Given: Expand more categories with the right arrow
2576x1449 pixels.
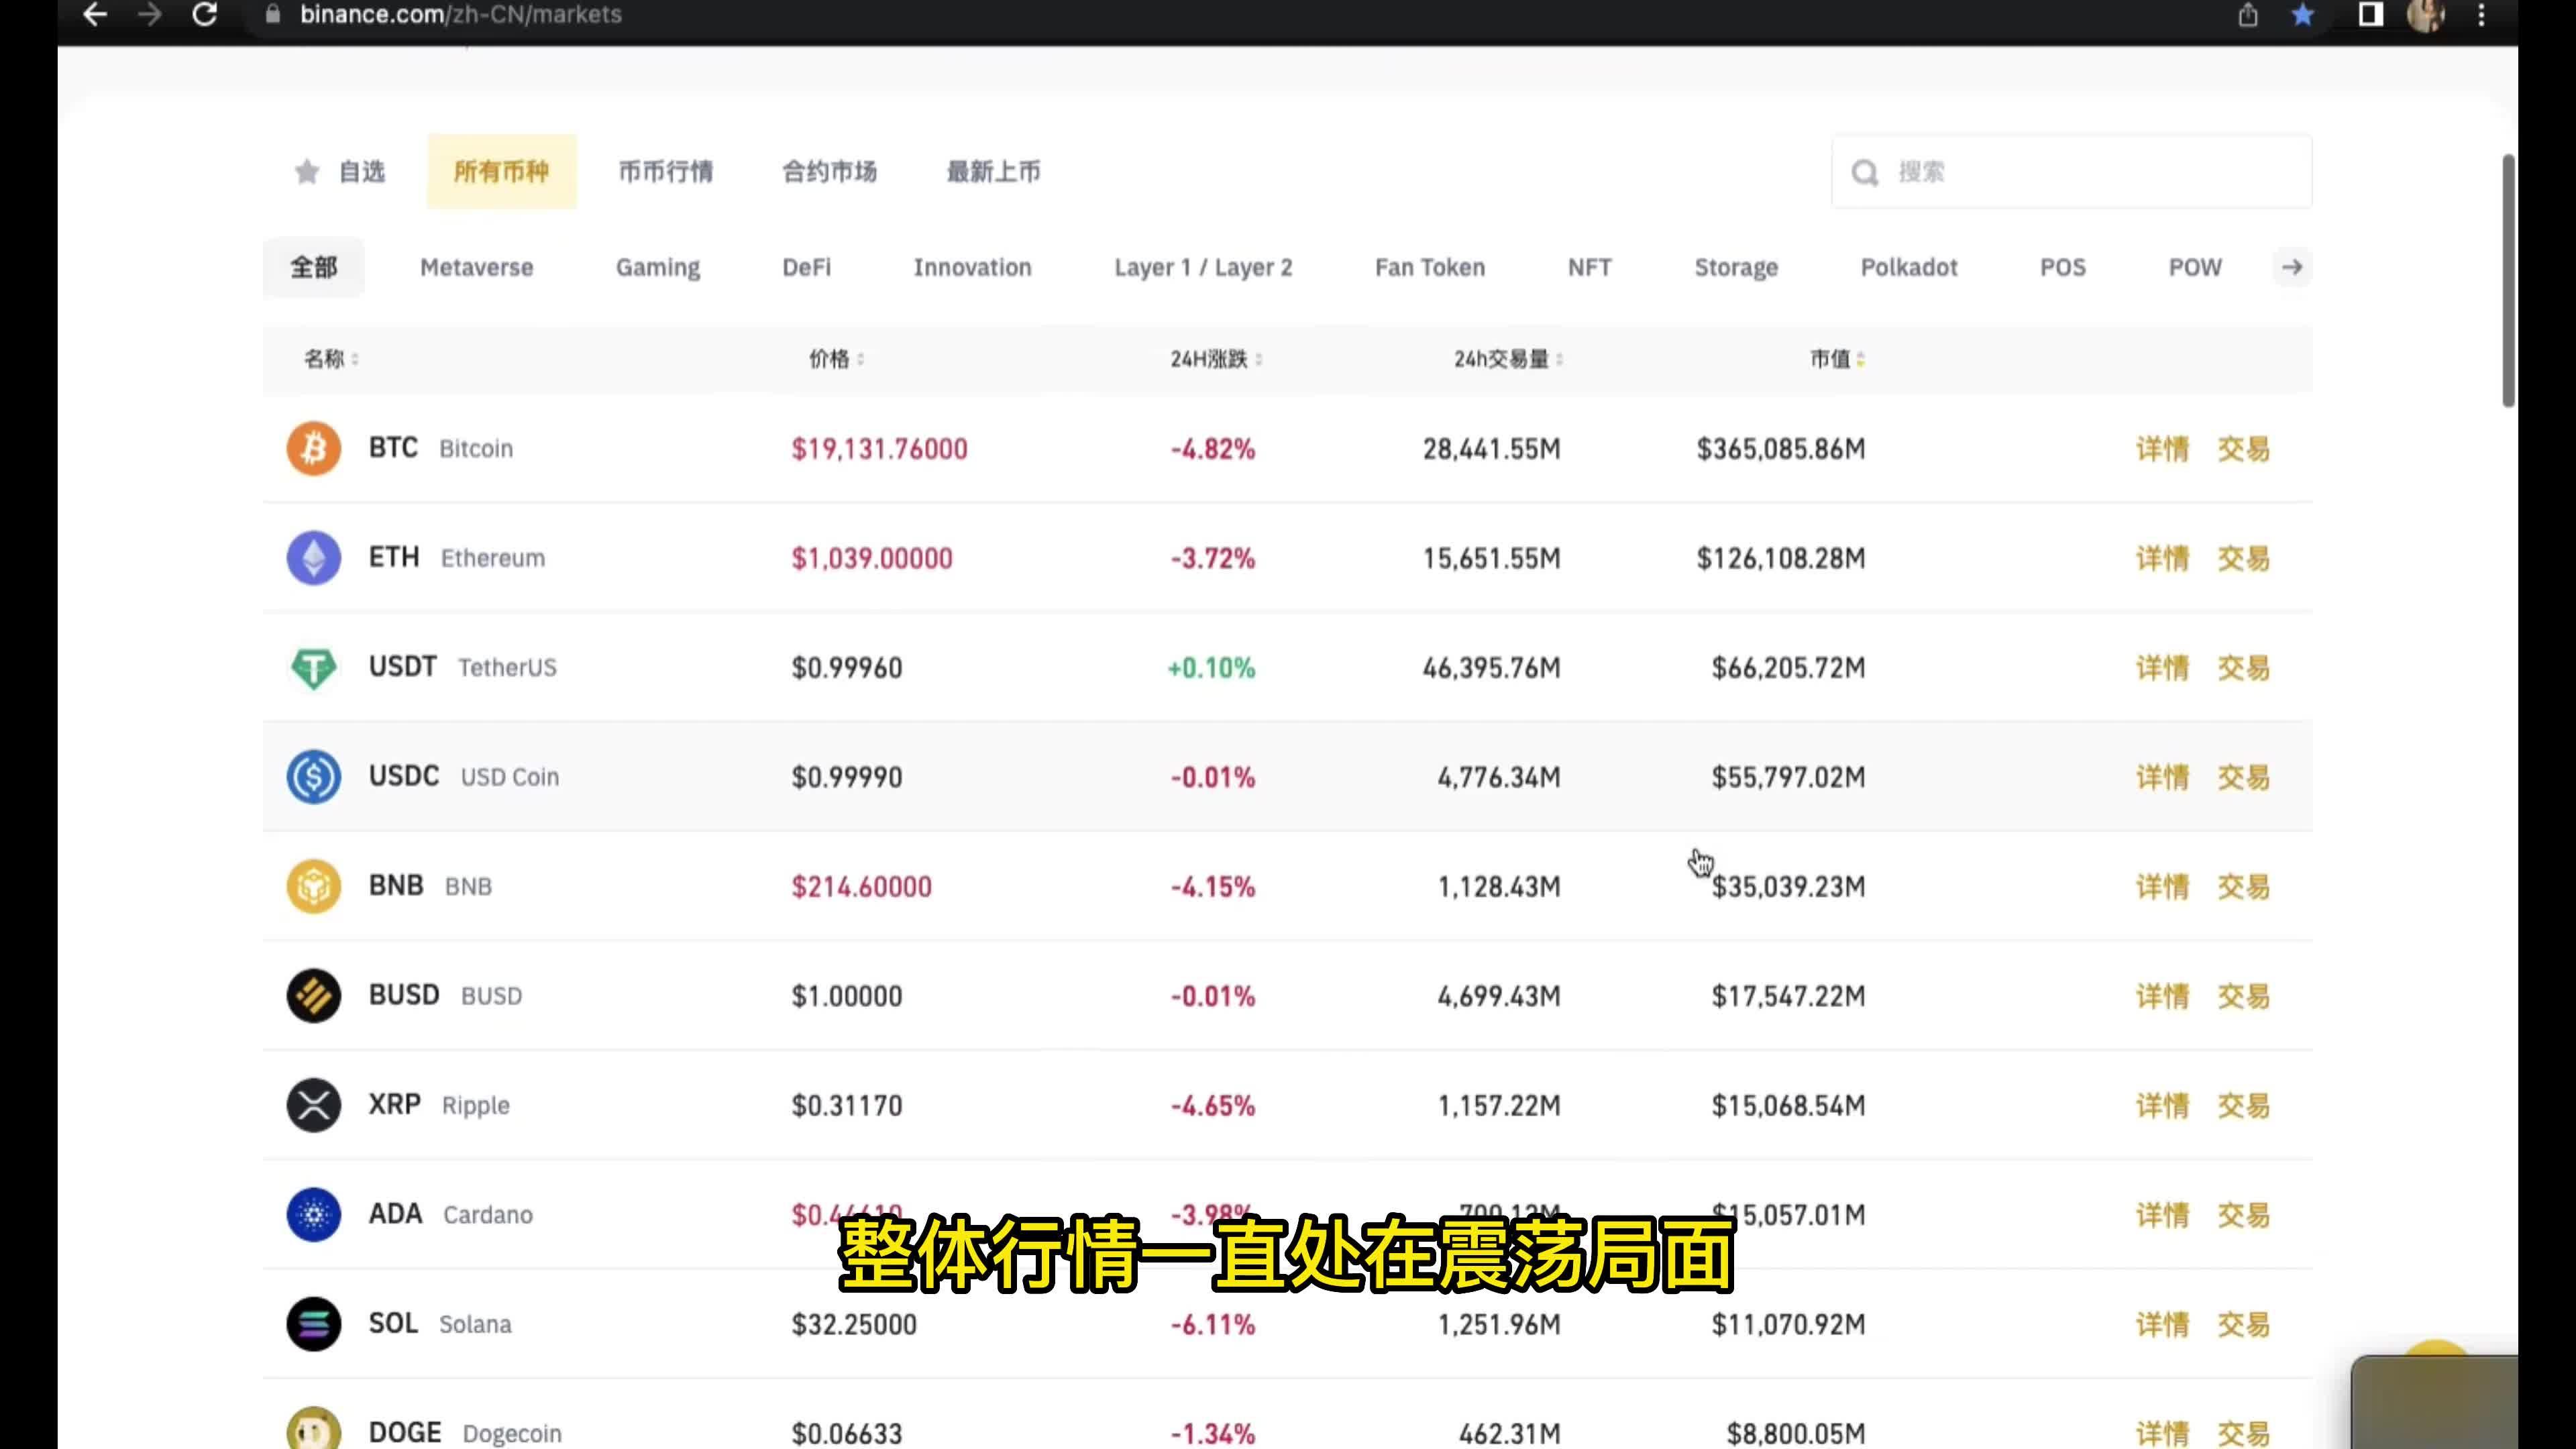Looking at the screenshot, I should 2291,267.
